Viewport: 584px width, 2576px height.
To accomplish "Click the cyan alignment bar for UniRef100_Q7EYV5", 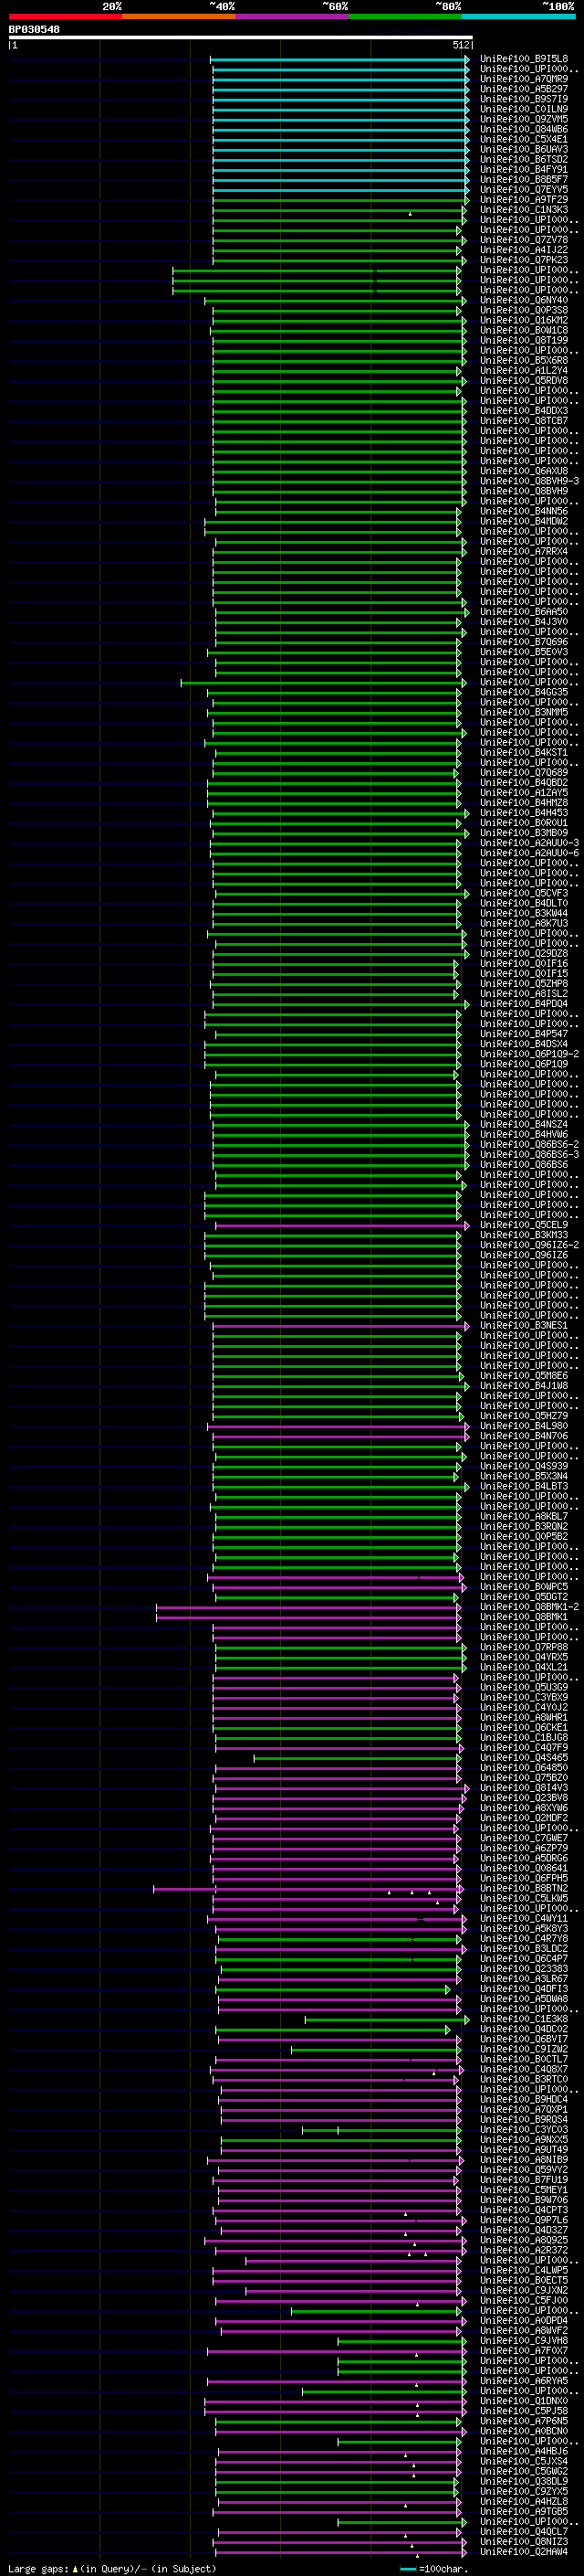I will [x=340, y=189].
